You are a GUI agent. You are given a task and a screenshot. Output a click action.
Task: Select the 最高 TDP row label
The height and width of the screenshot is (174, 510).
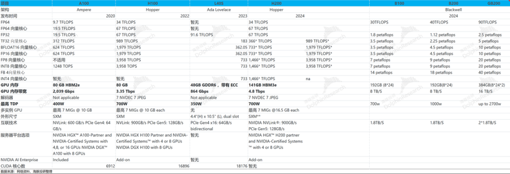9,104
